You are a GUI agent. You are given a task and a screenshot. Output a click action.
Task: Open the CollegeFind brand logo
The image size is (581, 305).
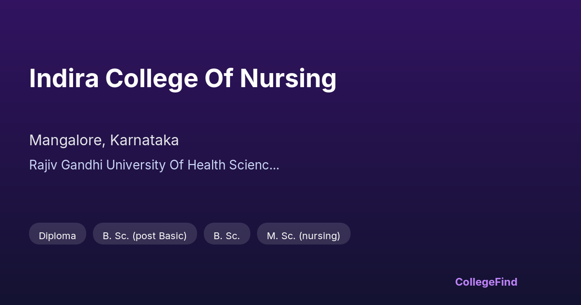pos(486,282)
